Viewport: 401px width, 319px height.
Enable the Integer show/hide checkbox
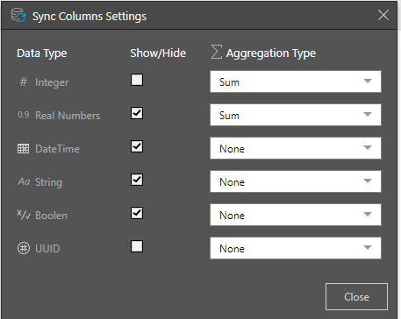point(137,80)
